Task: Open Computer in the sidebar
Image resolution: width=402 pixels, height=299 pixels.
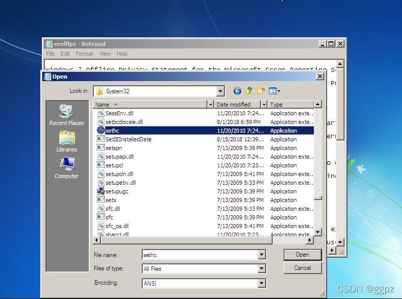Action: coord(66,168)
